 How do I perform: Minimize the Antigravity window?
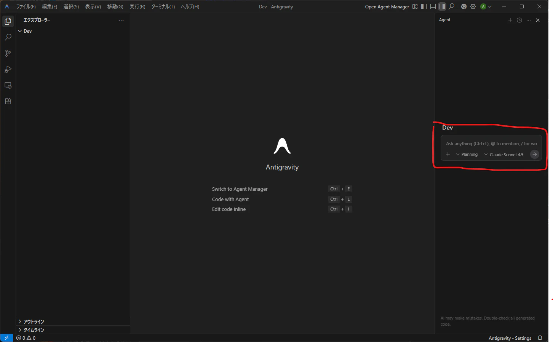pos(504,6)
